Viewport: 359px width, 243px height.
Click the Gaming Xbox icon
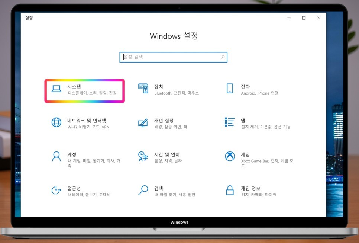(230, 156)
